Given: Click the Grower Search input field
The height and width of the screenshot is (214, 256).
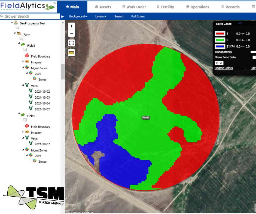Looking at the screenshot, I should pos(30,17).
